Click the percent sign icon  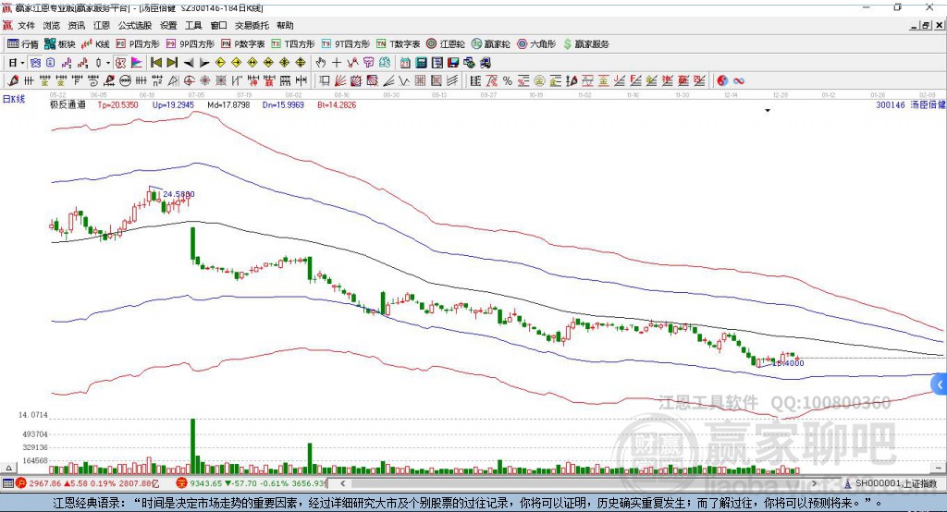508,81
